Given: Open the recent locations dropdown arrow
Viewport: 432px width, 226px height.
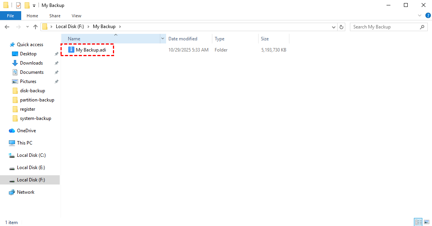Looking at the screenshot, I should click(x=27, y=27).
